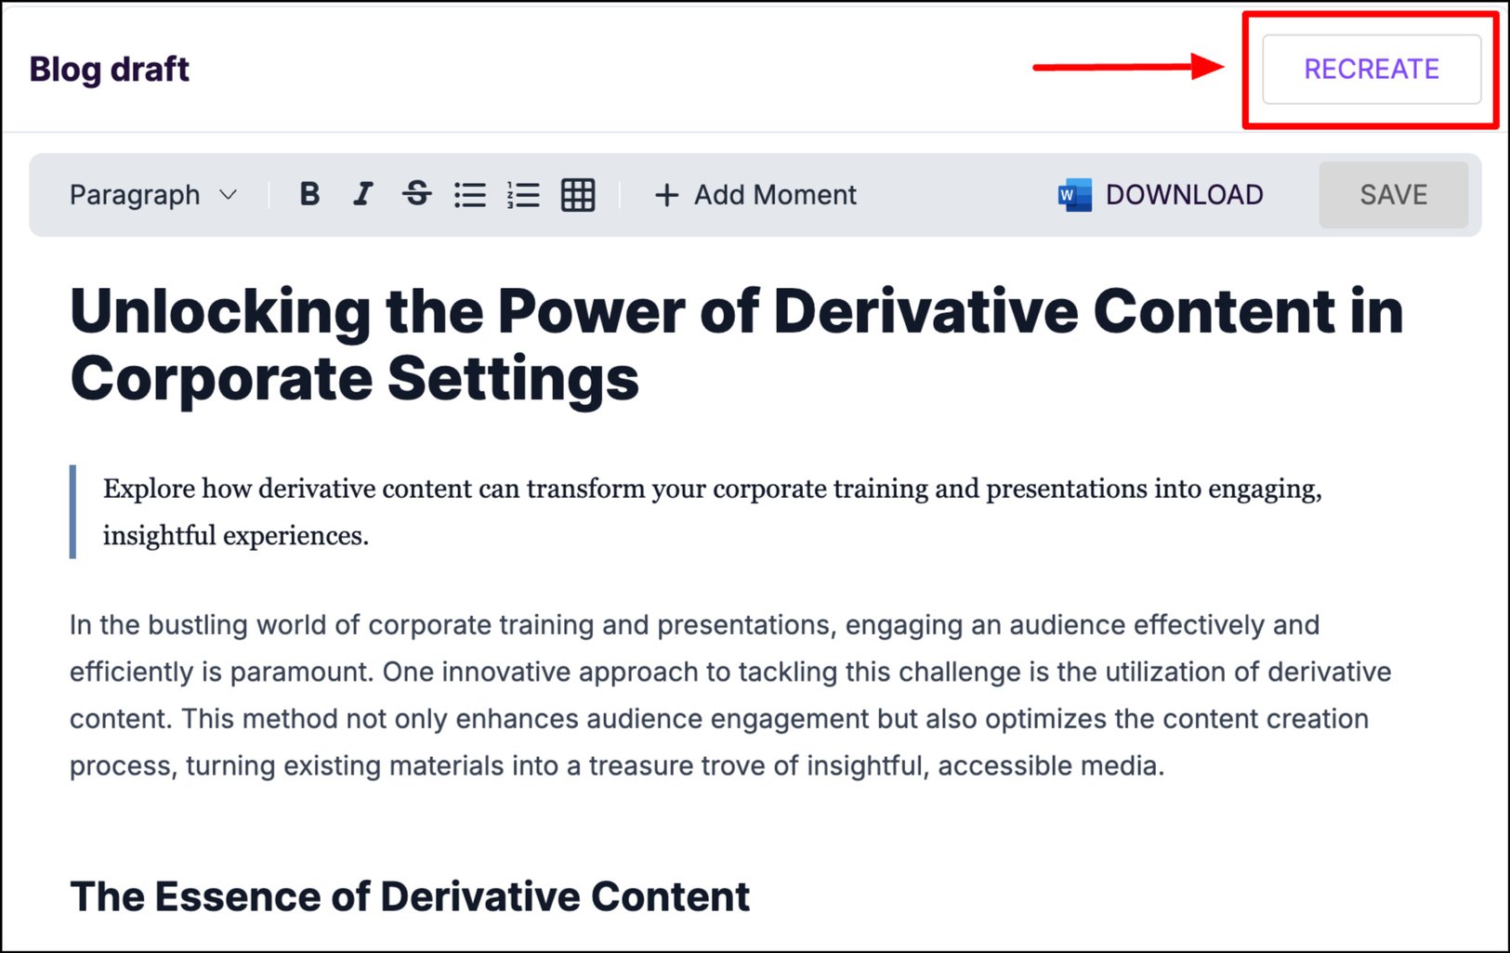
Task: Click the Word icon beside Download
Action: [x=1075, y=195]
